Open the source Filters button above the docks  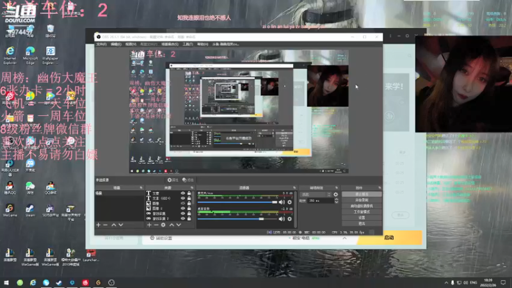point(188,180)
